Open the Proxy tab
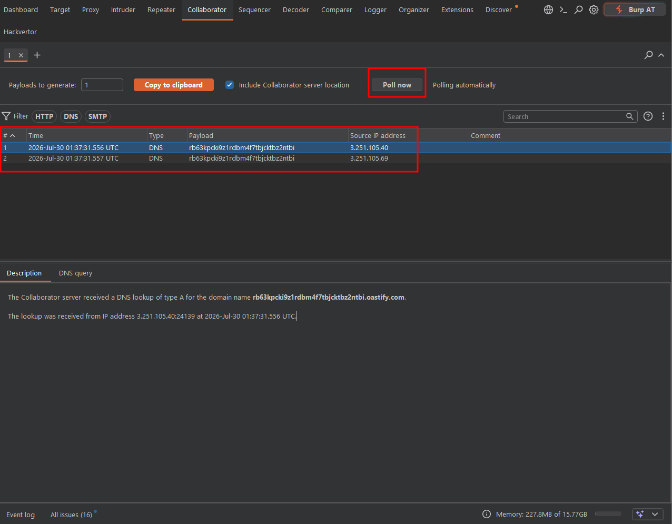The height and width of the screenshot is (524, 672). [91, 10]
